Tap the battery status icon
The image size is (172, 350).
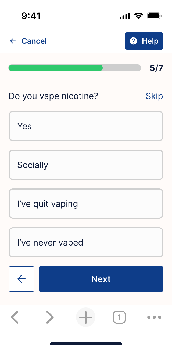click(x=154, y=16)
